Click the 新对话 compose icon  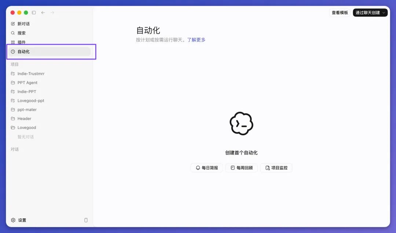pos(13,24)
